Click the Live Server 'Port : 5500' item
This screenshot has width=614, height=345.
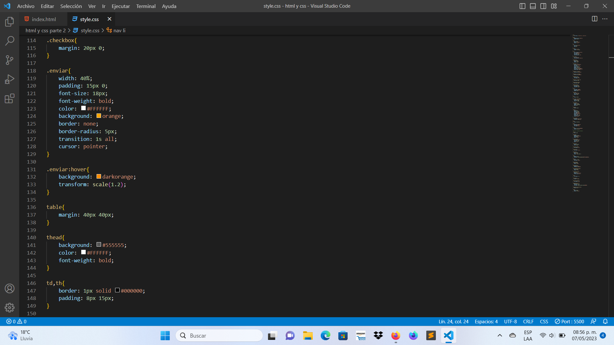[569, 321]
